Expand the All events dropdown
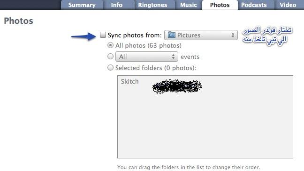The height and width of the screenshot is (171, 304). click(147, 57)
